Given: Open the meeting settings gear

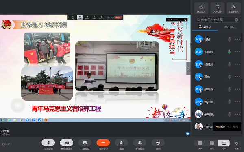Looking at the screenshot, I should click(x=237, y=143).
